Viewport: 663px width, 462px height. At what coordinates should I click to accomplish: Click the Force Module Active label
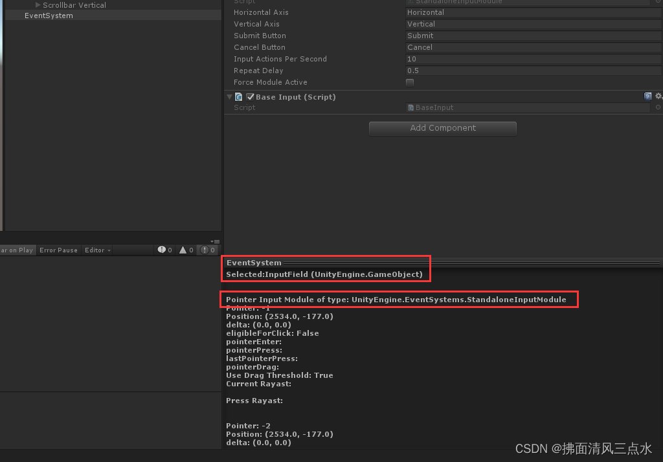271,82
